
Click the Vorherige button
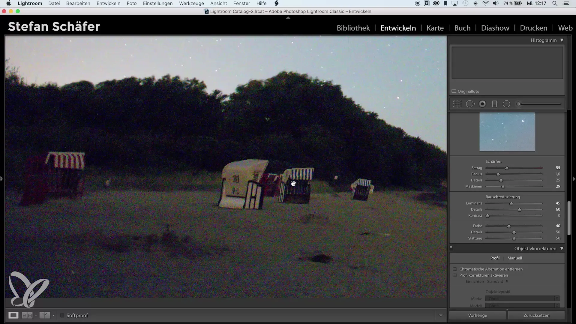click(478, 315)
